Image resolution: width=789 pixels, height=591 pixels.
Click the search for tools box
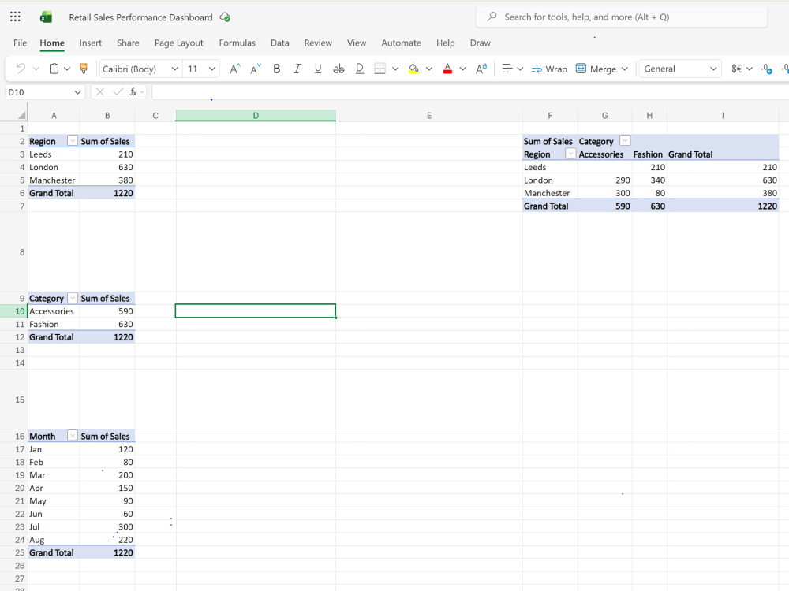[622, 17]
